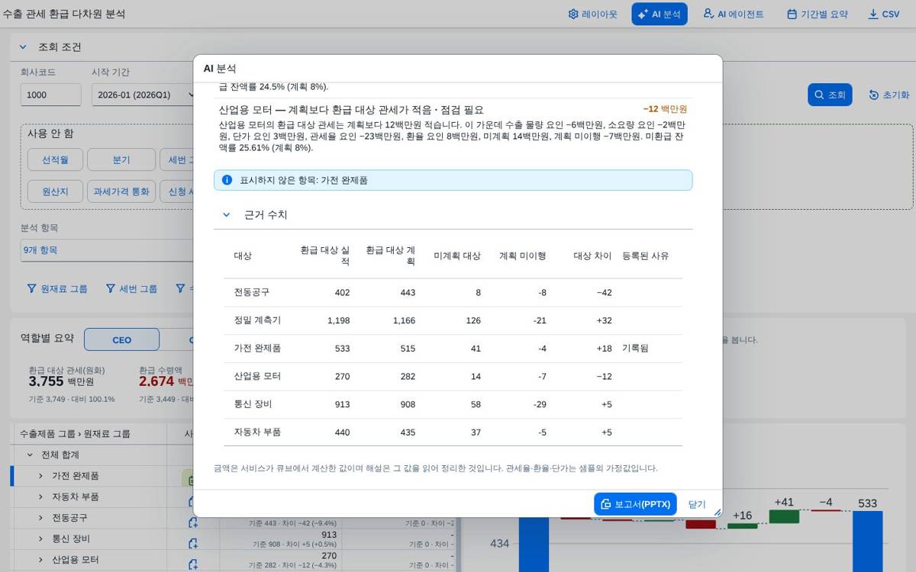Close the AI 분석 dialog with 닫기
The width and height of the screenshot is (916, 572).
tap(697, 504)
